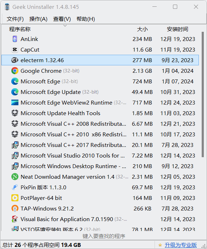207x249 pixels.
Task: Open the 操作(A) menu
Action: tap(38, 19)
